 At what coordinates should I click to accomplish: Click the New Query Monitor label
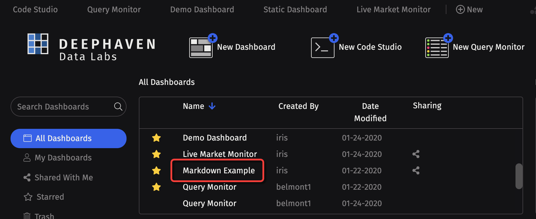point(489,47)
